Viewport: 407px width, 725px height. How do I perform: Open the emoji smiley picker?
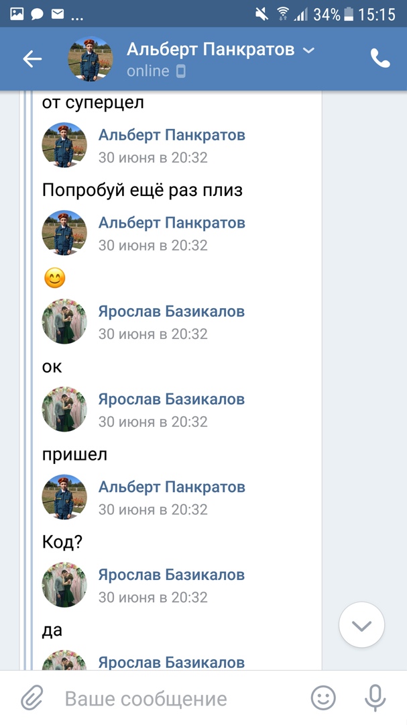tap(323, 699)
